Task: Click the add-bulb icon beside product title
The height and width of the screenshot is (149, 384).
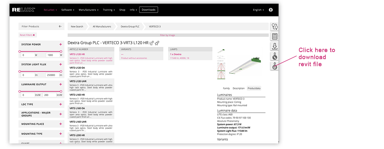Action: [151, 43]
